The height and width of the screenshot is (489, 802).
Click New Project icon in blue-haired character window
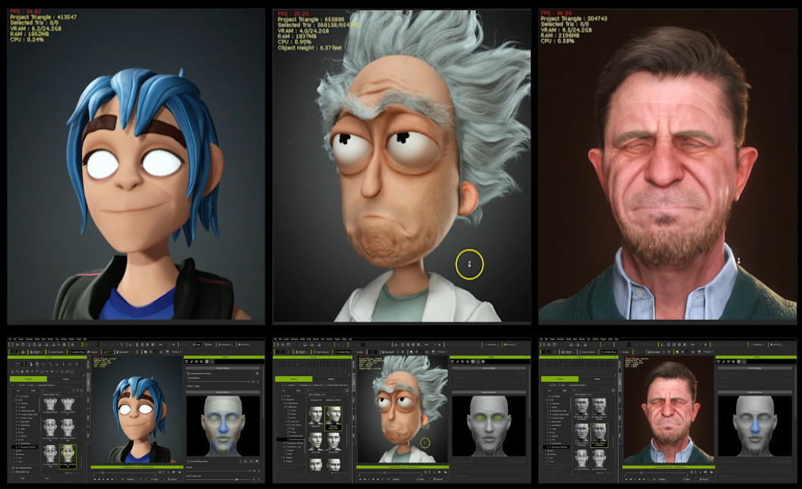pyautogui.click(x=11, y=345)
